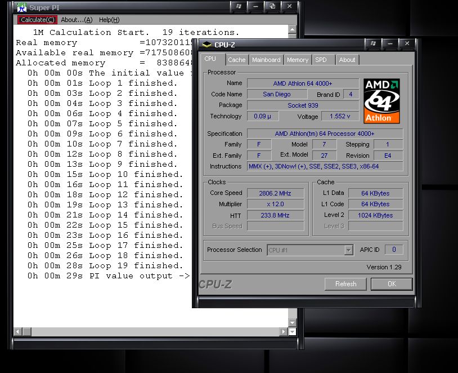Select the CPU tab in CPU-Z

[210, 59]
